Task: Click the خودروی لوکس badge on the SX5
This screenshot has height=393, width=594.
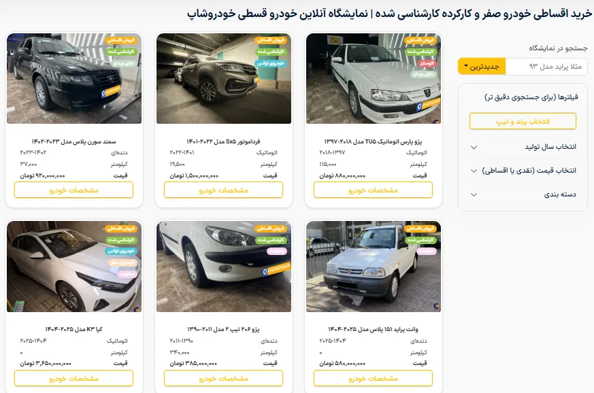Action: pyautogui.click(x=271, y=63)
